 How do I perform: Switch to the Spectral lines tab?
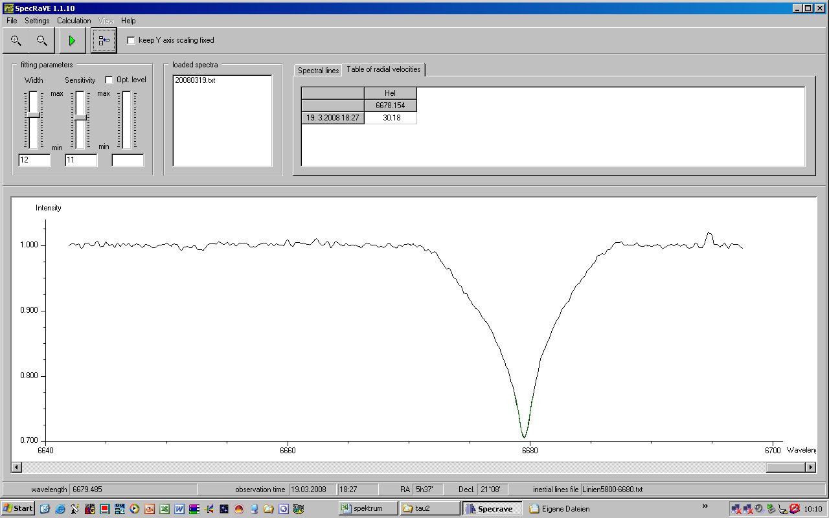click(318, 71)
